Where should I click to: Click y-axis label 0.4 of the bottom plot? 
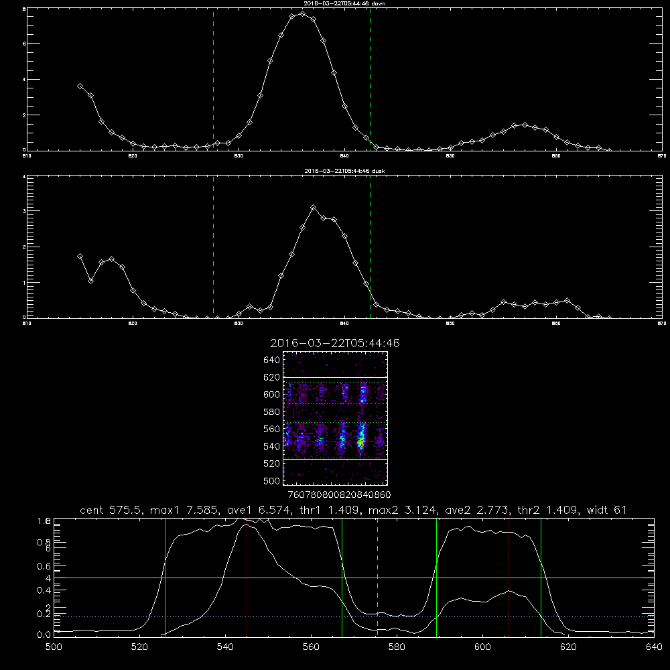coord(44,590)
